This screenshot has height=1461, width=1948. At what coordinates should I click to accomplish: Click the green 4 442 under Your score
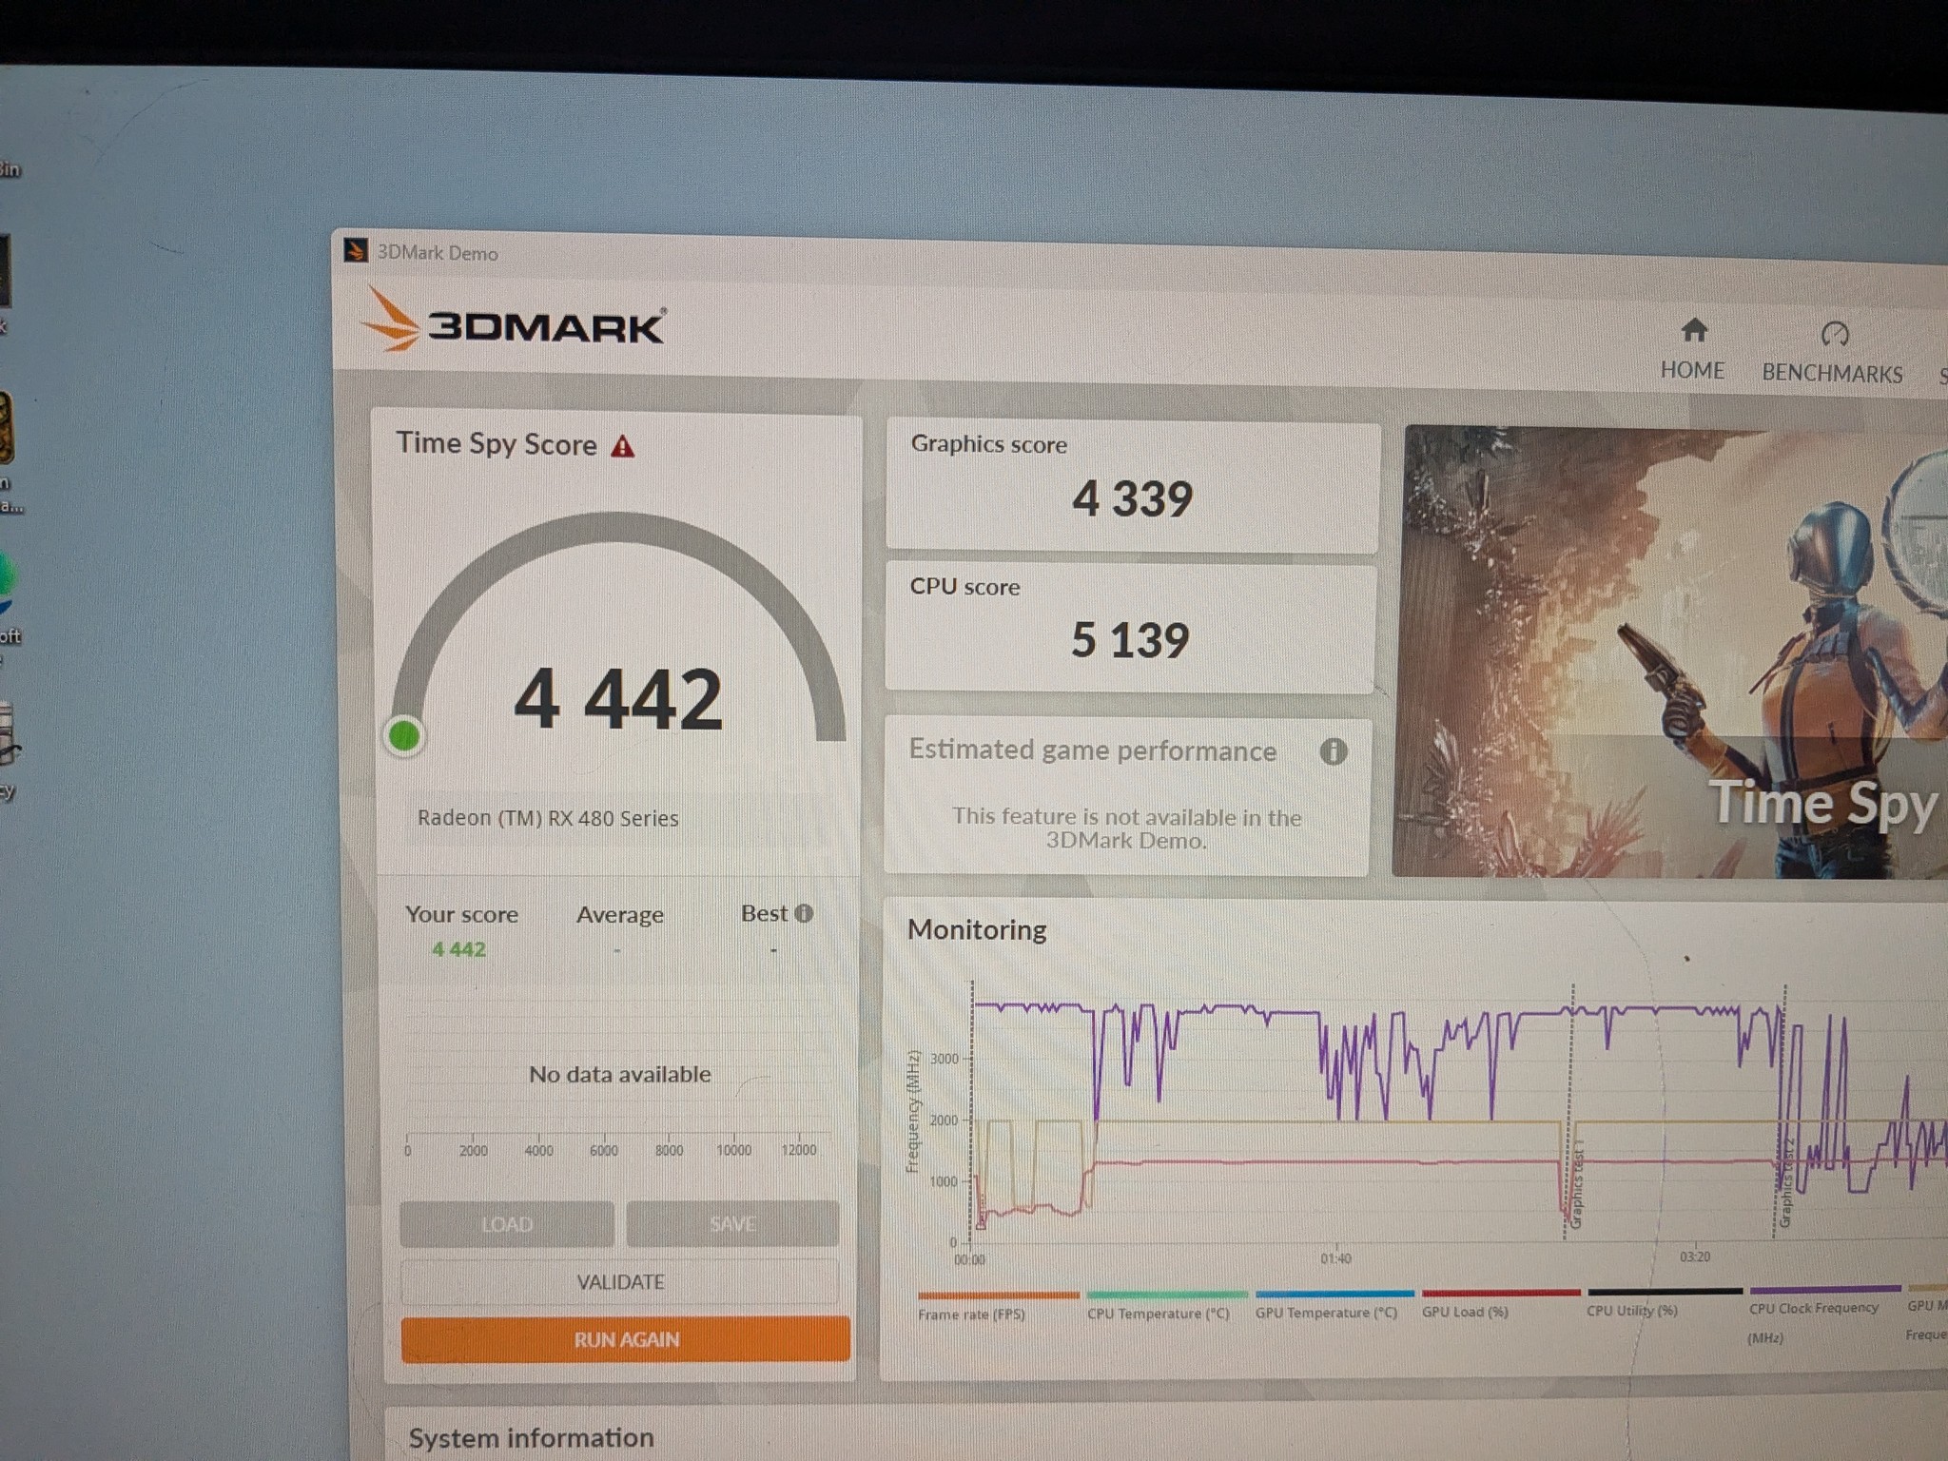coord(458,949)
